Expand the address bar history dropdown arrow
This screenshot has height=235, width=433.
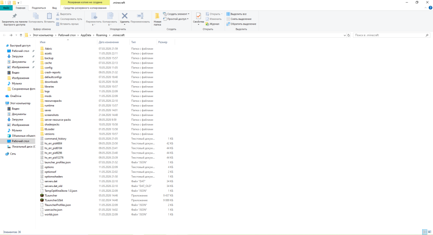[344, 35]
